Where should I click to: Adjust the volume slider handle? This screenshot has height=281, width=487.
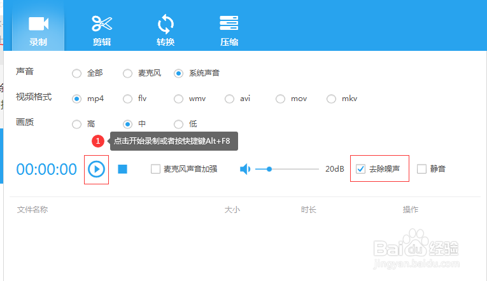click(x=269, y=169)
